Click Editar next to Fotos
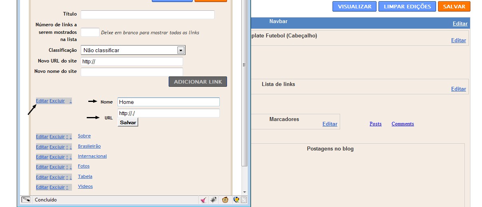Image resolution: width=482 pixels, height=207 pixels. tap(42, 167)
